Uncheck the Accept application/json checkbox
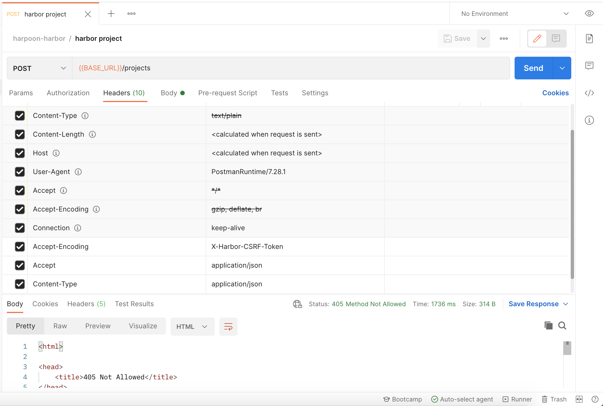This screenshot has width=603, height=406. pyautogui.click(x=20, y=265)
